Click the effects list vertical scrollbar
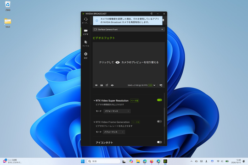The width and height of the screenshot is (248, 165). tap(164, 117)
